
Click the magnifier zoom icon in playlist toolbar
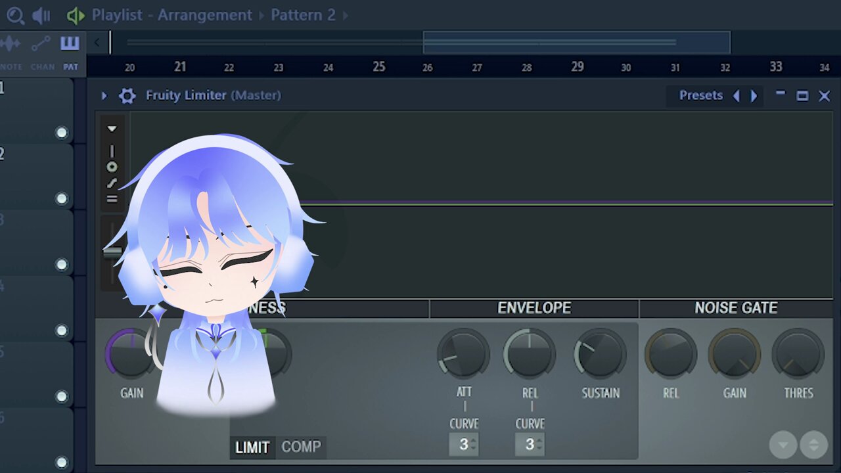(x=15, y=15)
